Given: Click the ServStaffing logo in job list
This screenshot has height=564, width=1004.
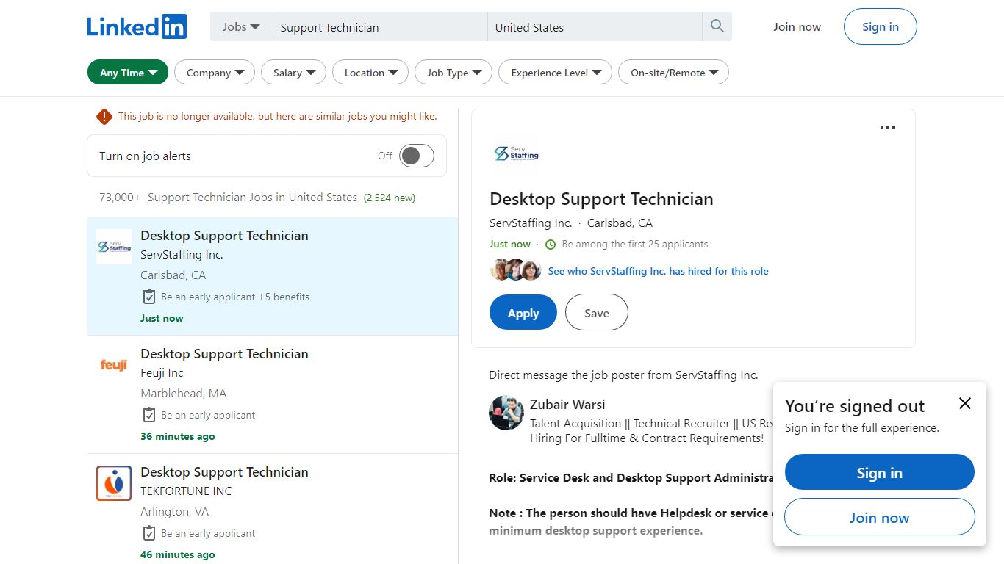Looking at the screenshot, I should coord(114,247).
